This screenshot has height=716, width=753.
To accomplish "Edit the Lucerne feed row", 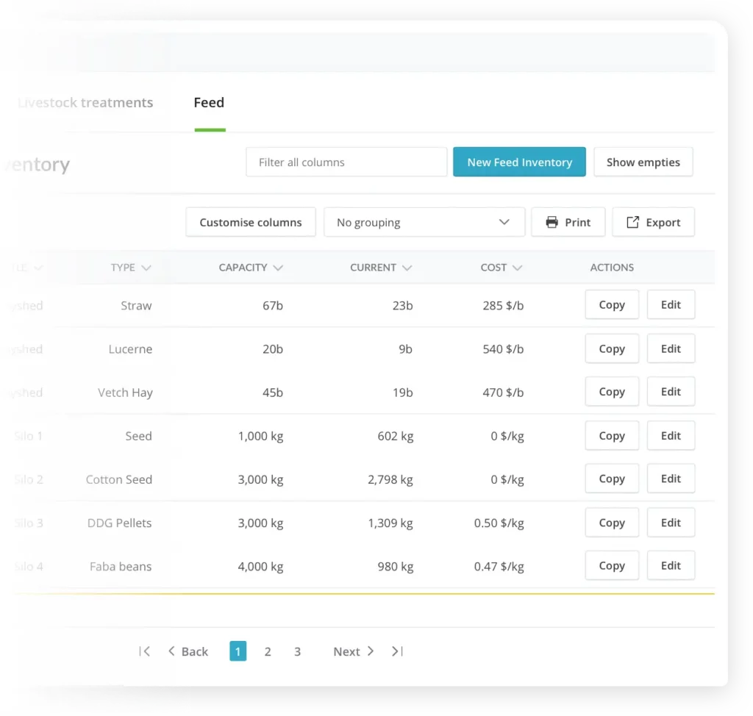I will 671,348.
